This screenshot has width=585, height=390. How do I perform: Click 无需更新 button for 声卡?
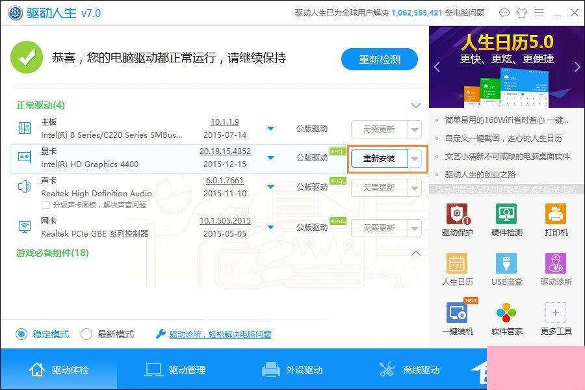coord(379,188)
